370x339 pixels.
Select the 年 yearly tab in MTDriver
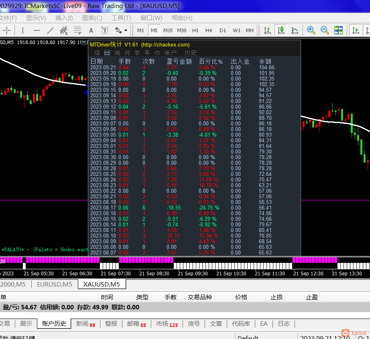(x=147, y=53)
